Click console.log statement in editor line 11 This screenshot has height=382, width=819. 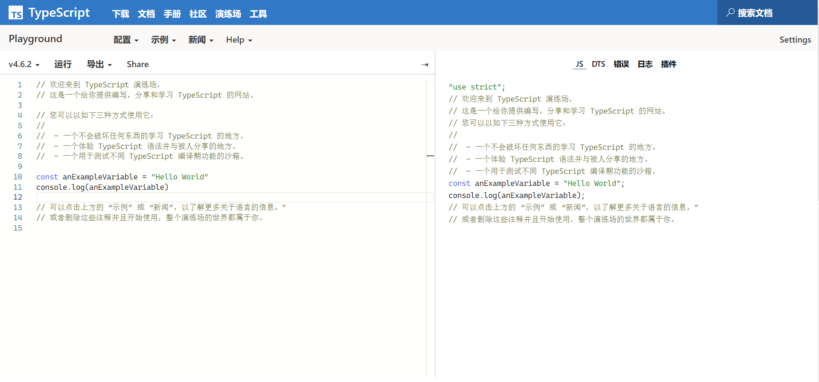(x=102, y=187)
